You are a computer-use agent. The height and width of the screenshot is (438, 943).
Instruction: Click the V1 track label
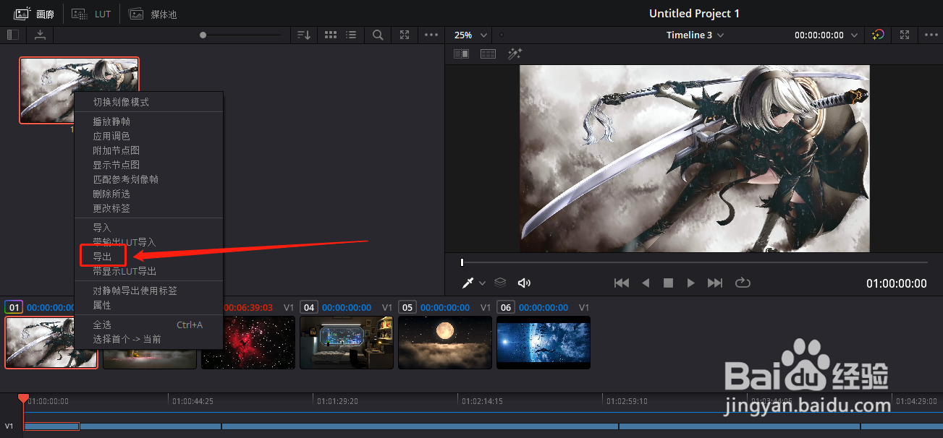pyautogui.click(x=9, y=426)
